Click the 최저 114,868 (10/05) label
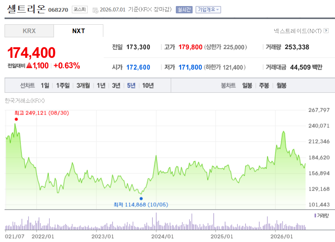This screenshot has height=242, width=335. click(x=141, y=205)
